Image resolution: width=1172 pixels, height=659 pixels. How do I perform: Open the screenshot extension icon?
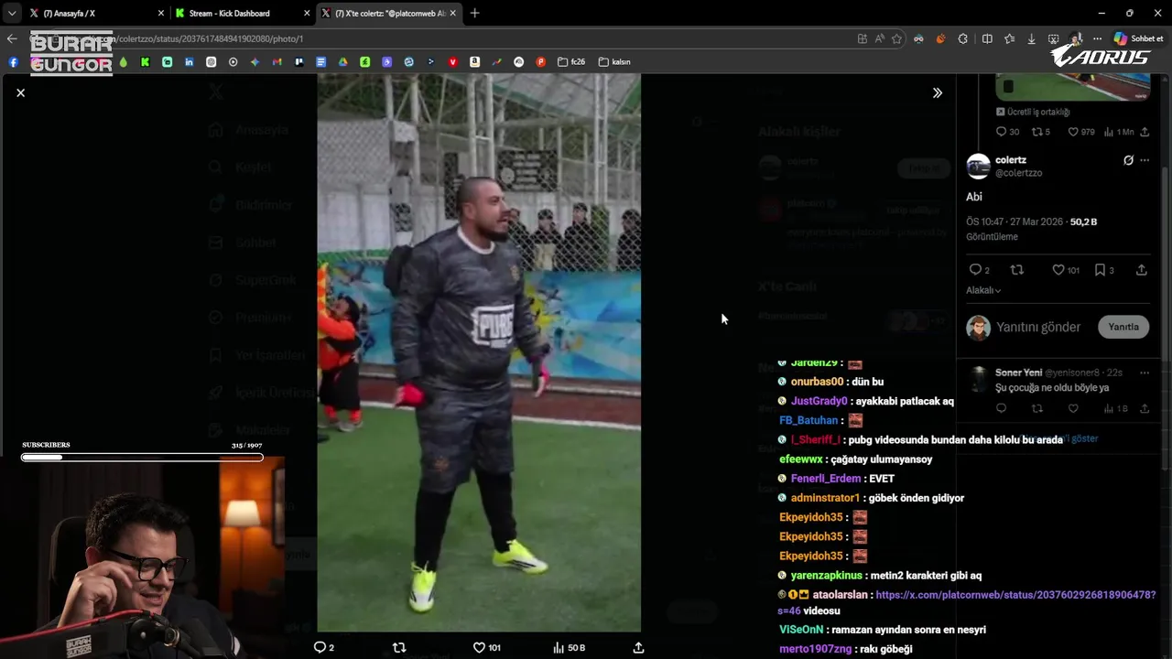(x=1054, y=38)
